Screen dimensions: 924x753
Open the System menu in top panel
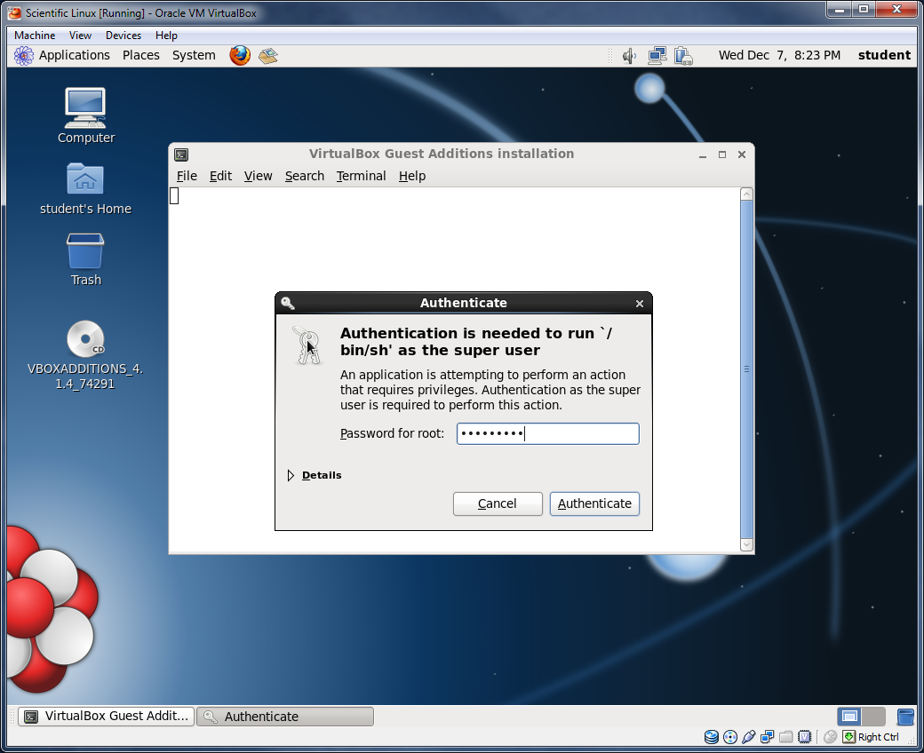pos(194,55)
